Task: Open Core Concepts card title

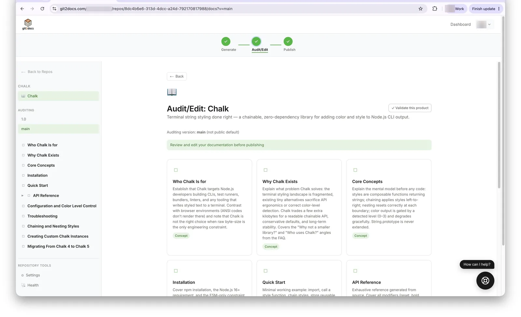Action: pos(367,181)
